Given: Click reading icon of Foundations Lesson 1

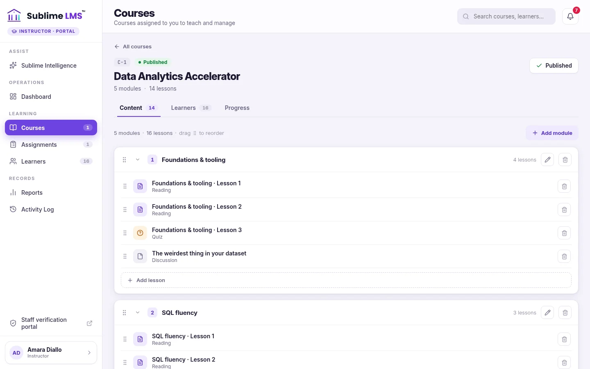Looking at the screenshot, I should (140, 187).
